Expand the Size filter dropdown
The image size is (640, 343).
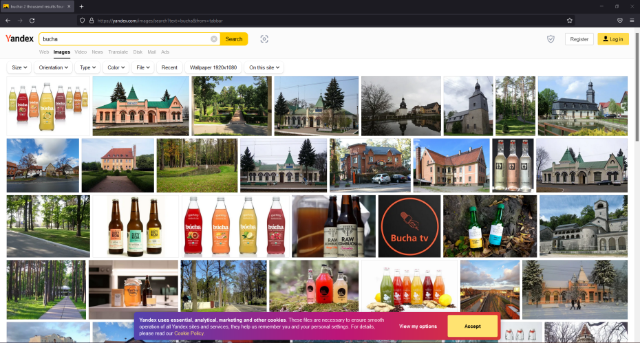[19, 67]
